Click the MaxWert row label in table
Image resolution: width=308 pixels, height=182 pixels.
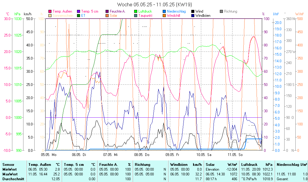click(9, 174)
